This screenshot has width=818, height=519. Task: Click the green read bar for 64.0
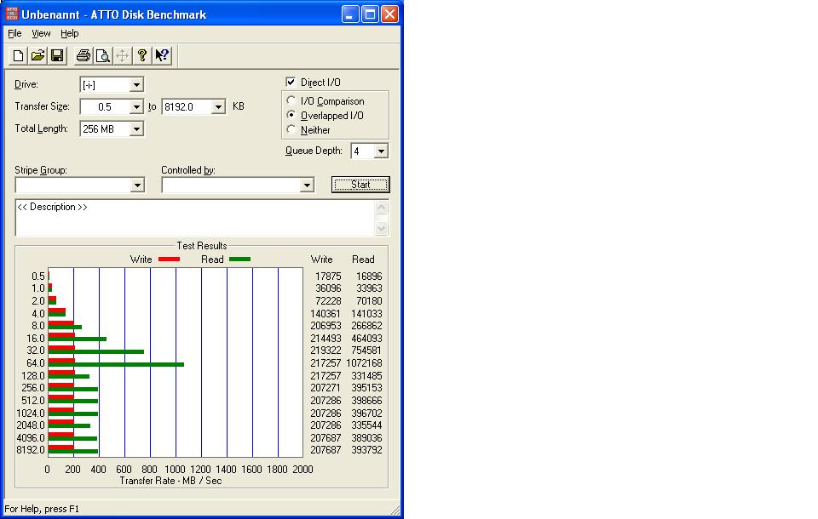point(116,365)
